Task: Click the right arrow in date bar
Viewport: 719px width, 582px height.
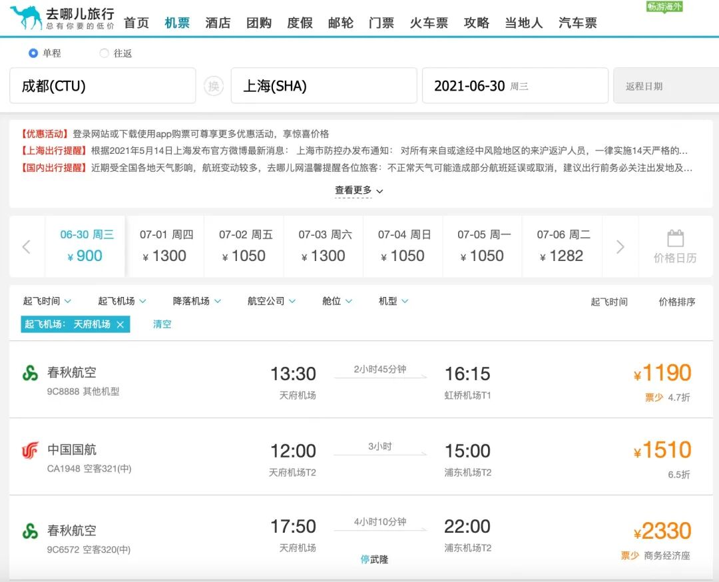Action: click(x=620, y=246)
